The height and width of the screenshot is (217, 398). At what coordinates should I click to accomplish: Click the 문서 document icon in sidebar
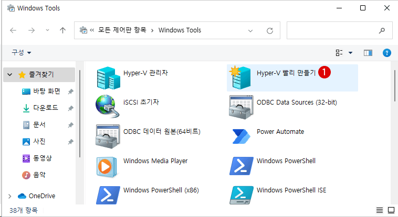point(26,125)
